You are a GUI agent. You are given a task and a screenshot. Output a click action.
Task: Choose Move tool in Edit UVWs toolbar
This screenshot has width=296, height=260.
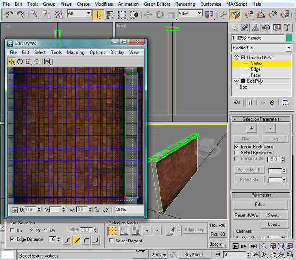[12, 61]
